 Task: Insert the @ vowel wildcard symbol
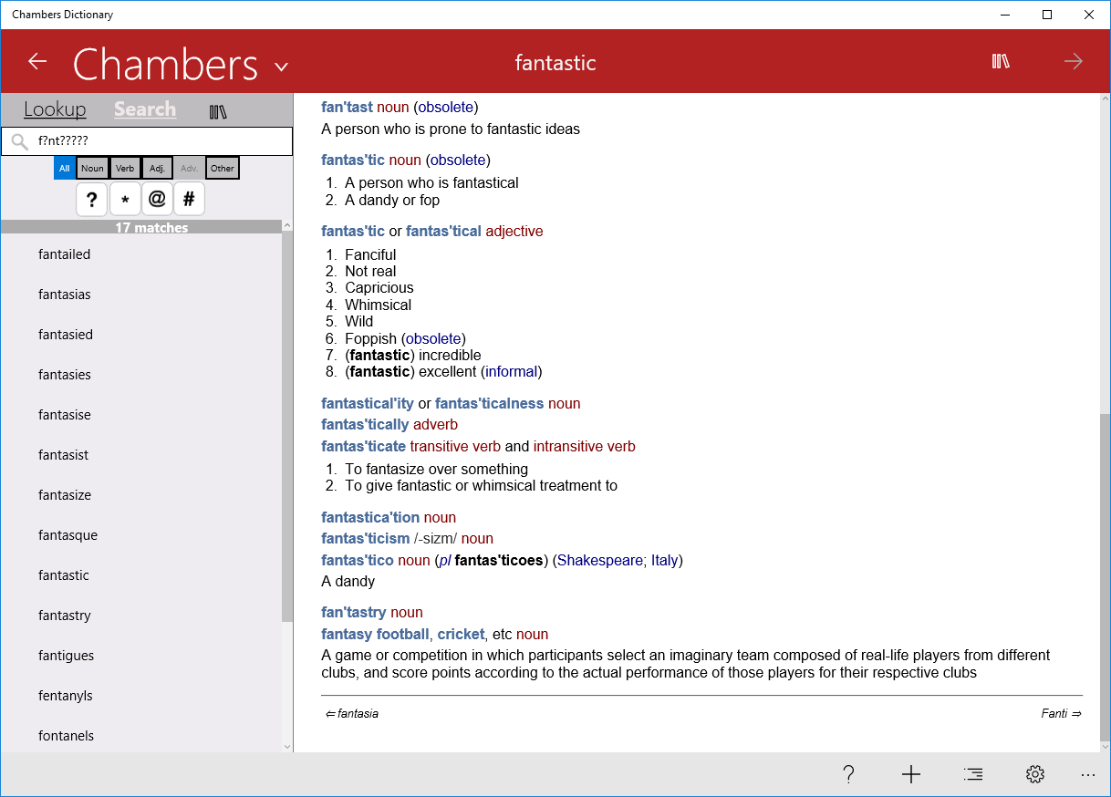156,199
